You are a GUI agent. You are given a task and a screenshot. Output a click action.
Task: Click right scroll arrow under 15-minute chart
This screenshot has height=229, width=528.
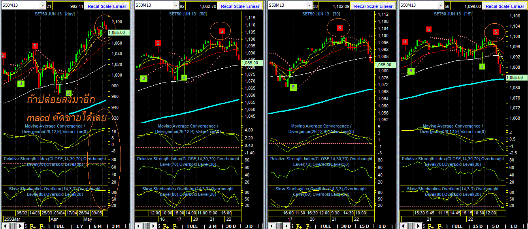pyautogui.click(x=419, y=226)
